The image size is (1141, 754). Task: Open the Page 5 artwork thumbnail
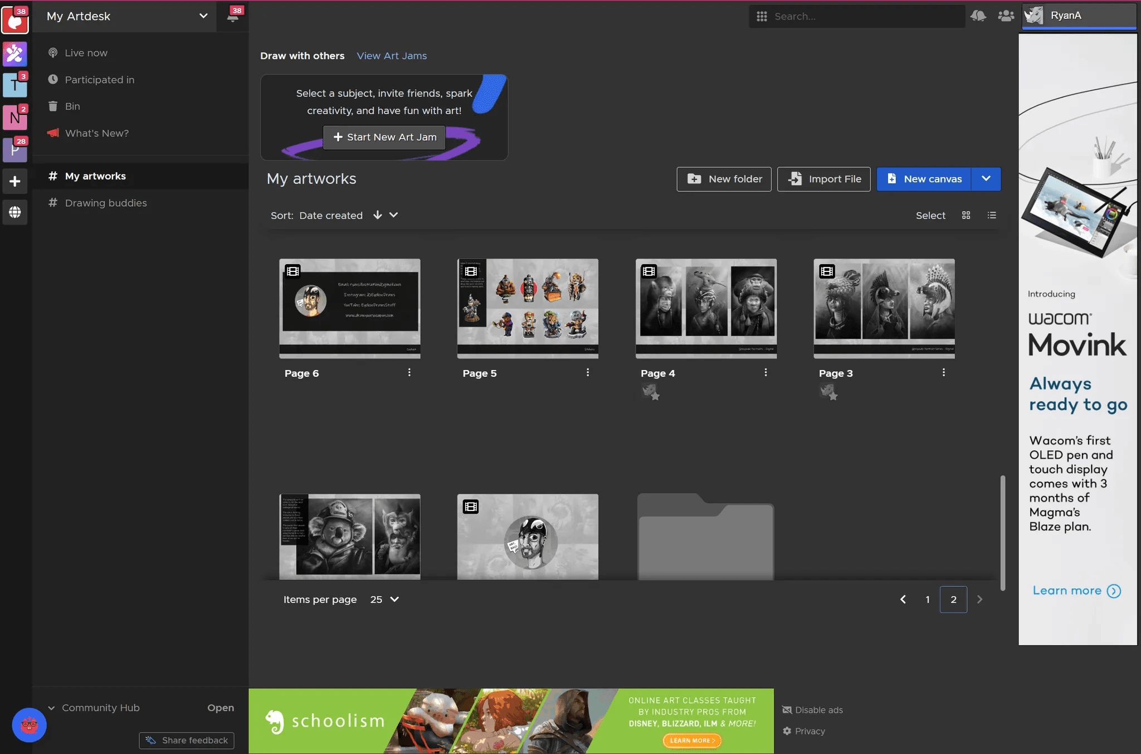click(x=528, y=308)
